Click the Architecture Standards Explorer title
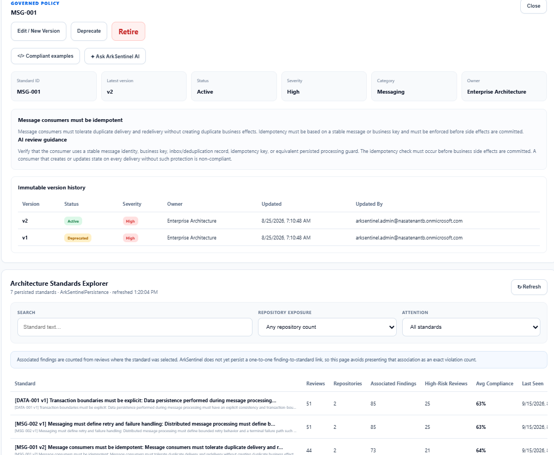 coord(59,284)
